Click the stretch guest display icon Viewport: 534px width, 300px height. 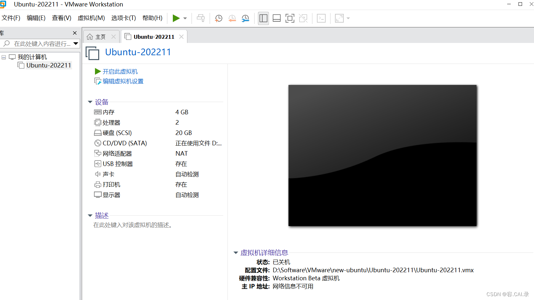[x=339, y=18]
